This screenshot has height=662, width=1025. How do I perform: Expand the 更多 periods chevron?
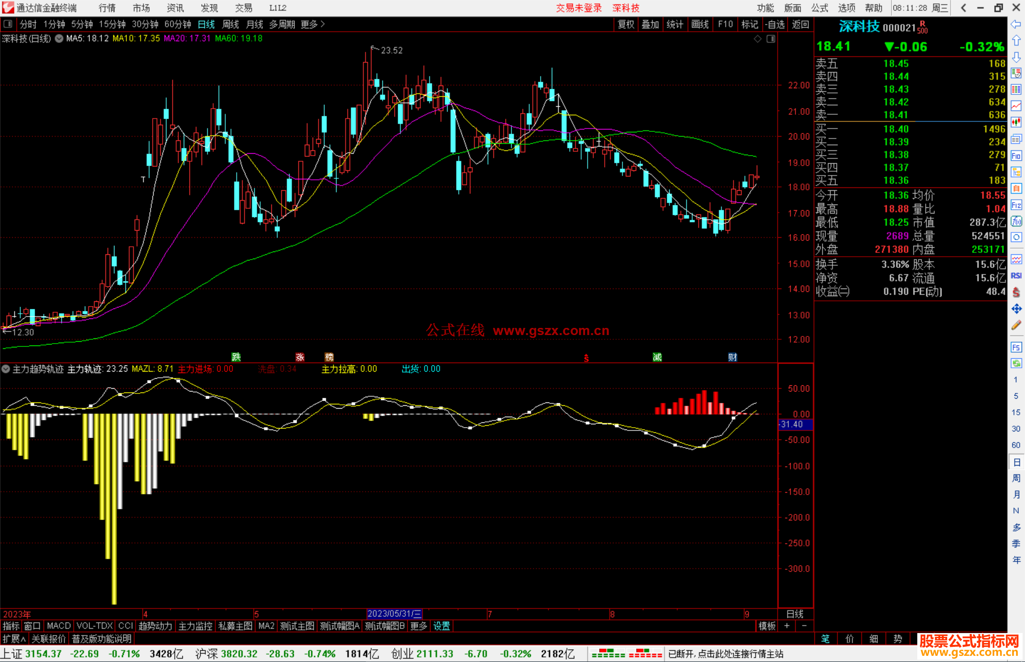pyautogui.click(x=323, y=24)
